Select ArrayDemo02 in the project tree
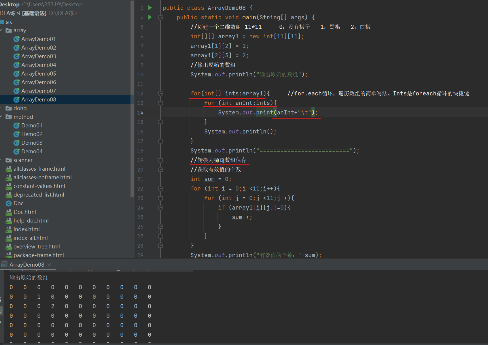Screen dimensions: 488x345 click(39, 48)
